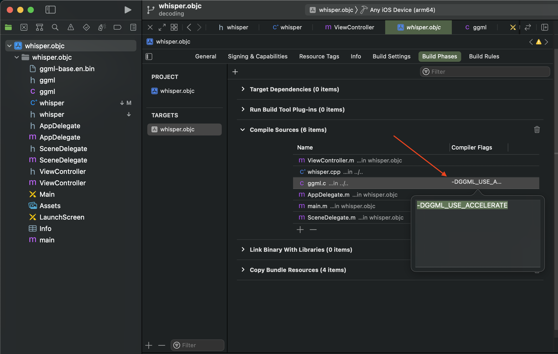Remove selected source file with minus
The image size is (558, 354).
pyautogui.click(x=313, y=230)
